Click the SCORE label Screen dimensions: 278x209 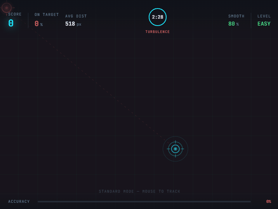coord(15,14)
